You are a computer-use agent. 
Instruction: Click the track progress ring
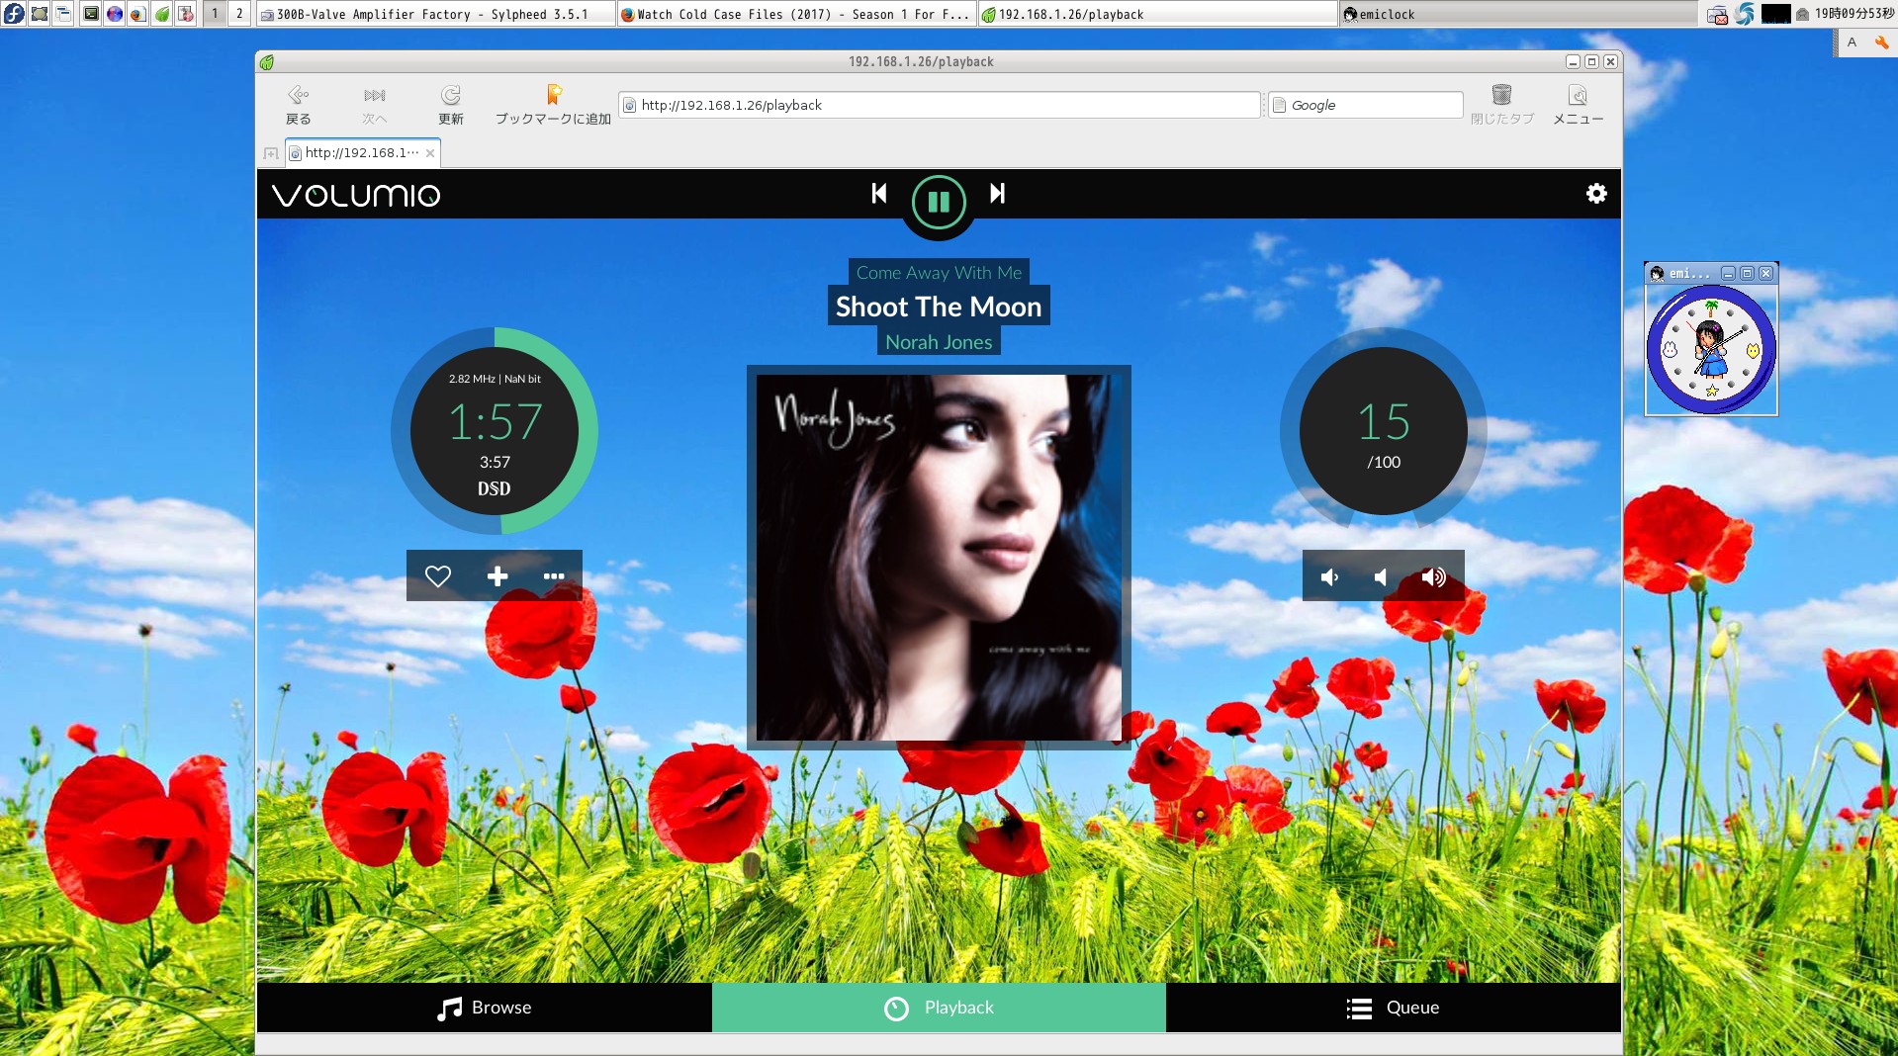tap(494, 432)
